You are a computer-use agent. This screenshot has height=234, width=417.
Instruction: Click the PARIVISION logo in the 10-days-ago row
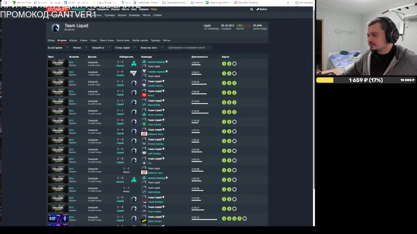pyautogui.click(x=144, y=105)
